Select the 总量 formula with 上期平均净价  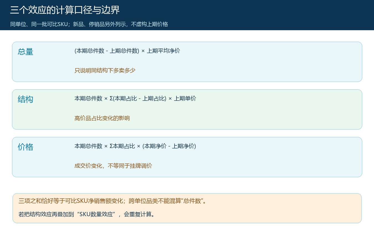pyautogui.click(x=127, y=51)
